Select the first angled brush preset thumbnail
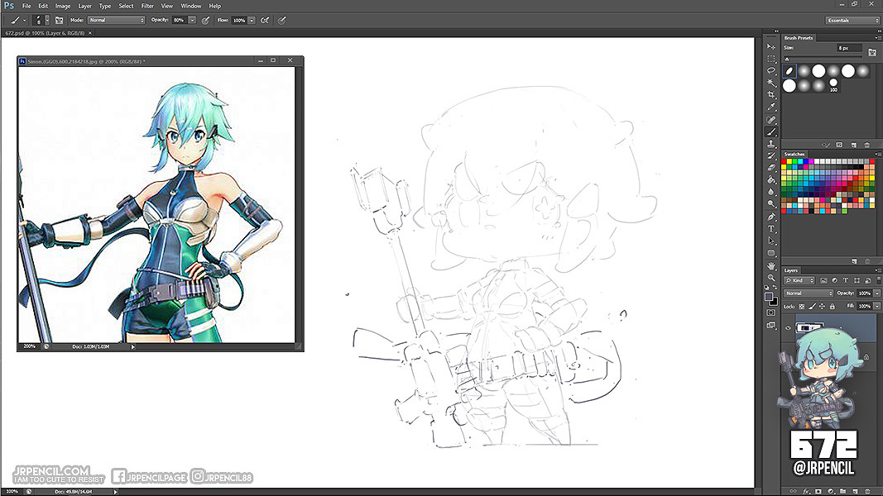The image size is (883, 496). pyautogui.click(x=789, y=71)
